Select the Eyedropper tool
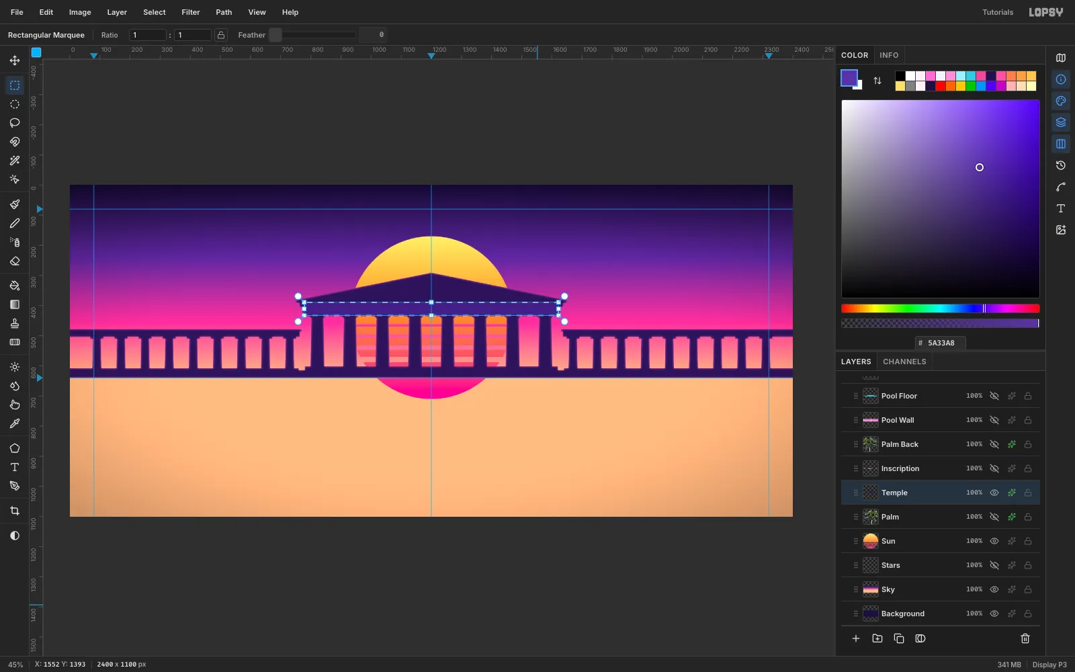 [x=15, y=423]
